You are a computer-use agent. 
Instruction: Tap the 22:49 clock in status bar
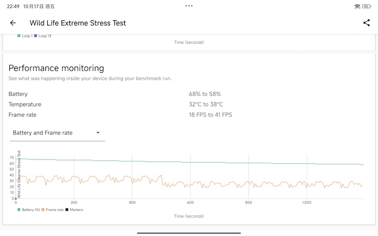(13, 6)
